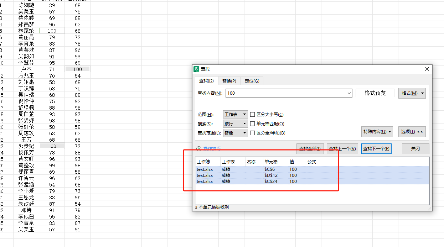Select the cell with name 吴韵如
Viewport: 444px width, 247px height.
tap(26, 57)
